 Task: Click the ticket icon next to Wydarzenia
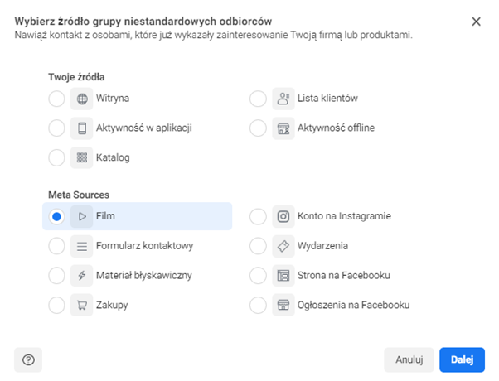(x=283, y=246)
